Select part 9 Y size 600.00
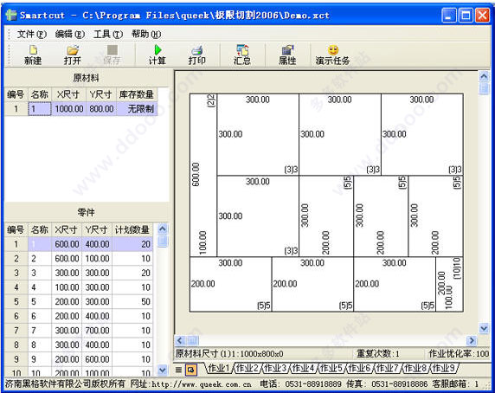This screenshot has height=393, width=495. [x=97, y=359]
